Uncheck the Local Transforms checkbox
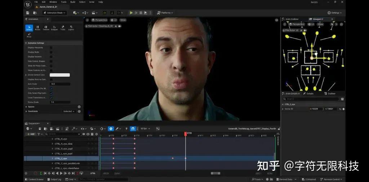Viewport: 369px width, 182px height. pos(51,97)
